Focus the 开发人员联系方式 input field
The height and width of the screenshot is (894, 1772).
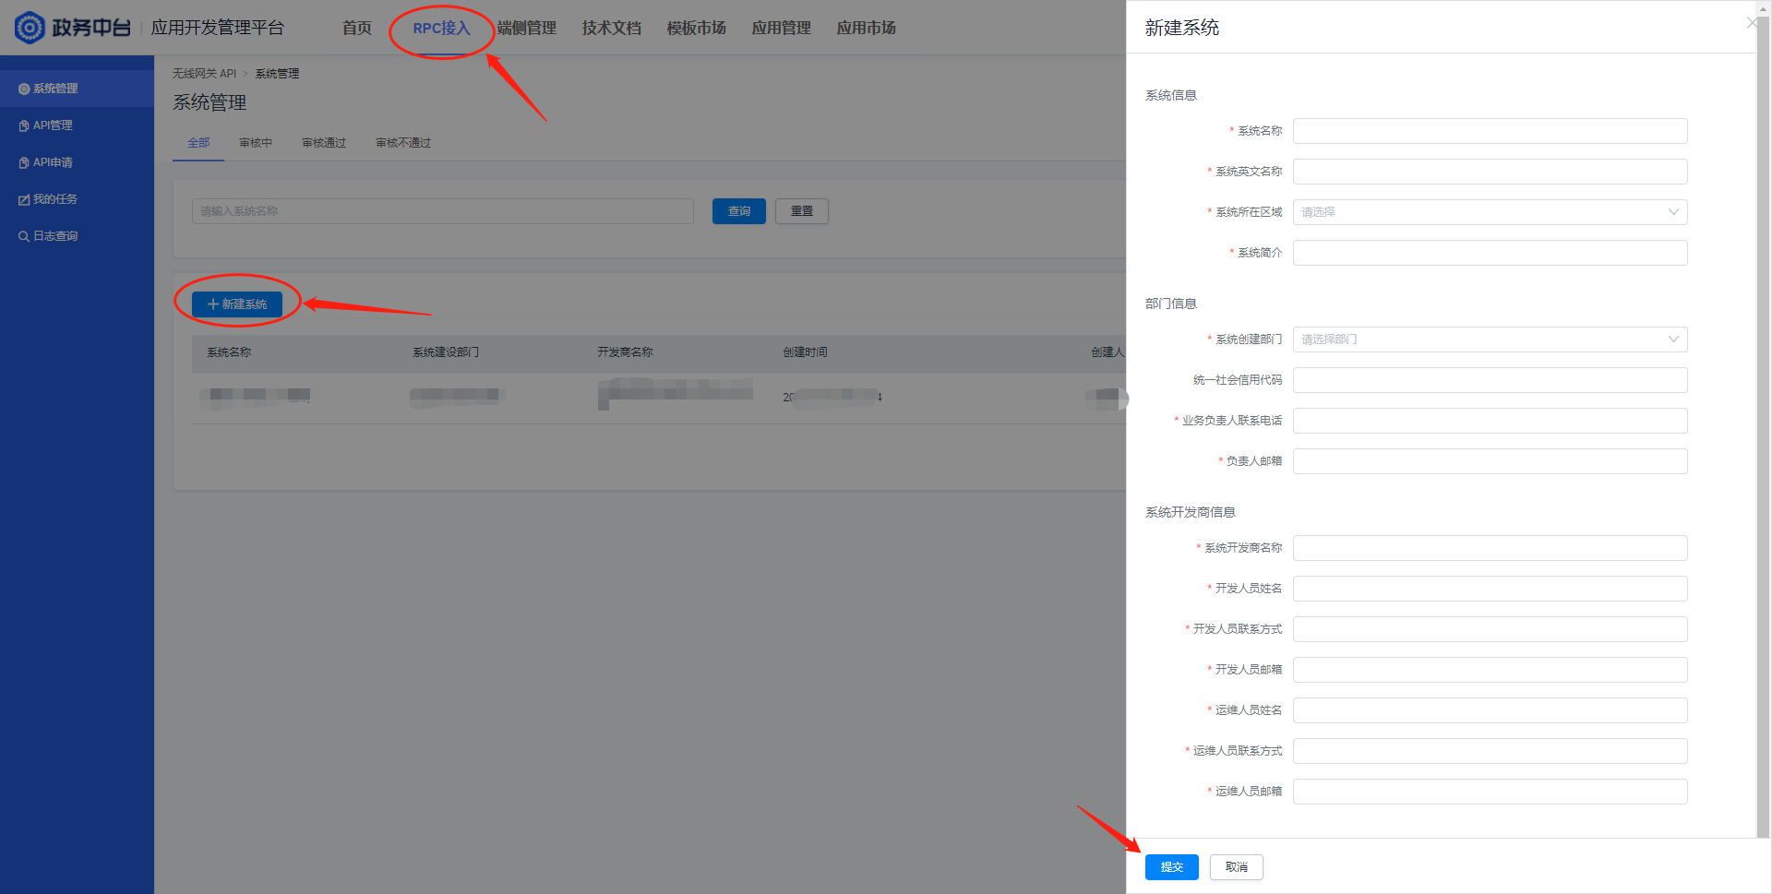pos(1490,629)
